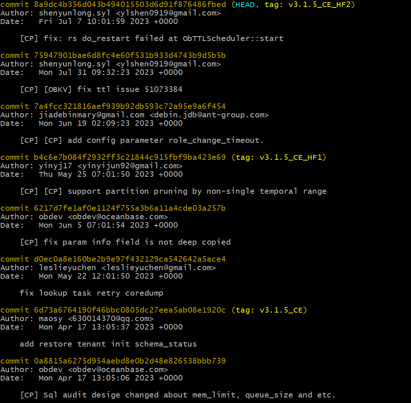This screenshot has height=403, width=411.
Task: Click the leslieyuchen@gmail.com author email
Action: point(159,268)
